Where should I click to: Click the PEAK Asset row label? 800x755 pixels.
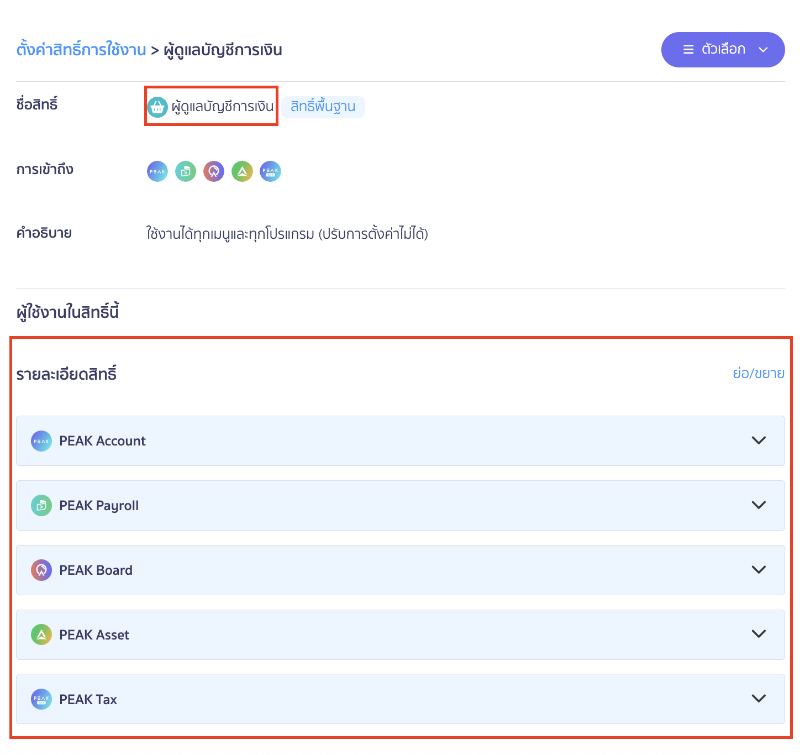pyautogui.click(x=94, y=635)
